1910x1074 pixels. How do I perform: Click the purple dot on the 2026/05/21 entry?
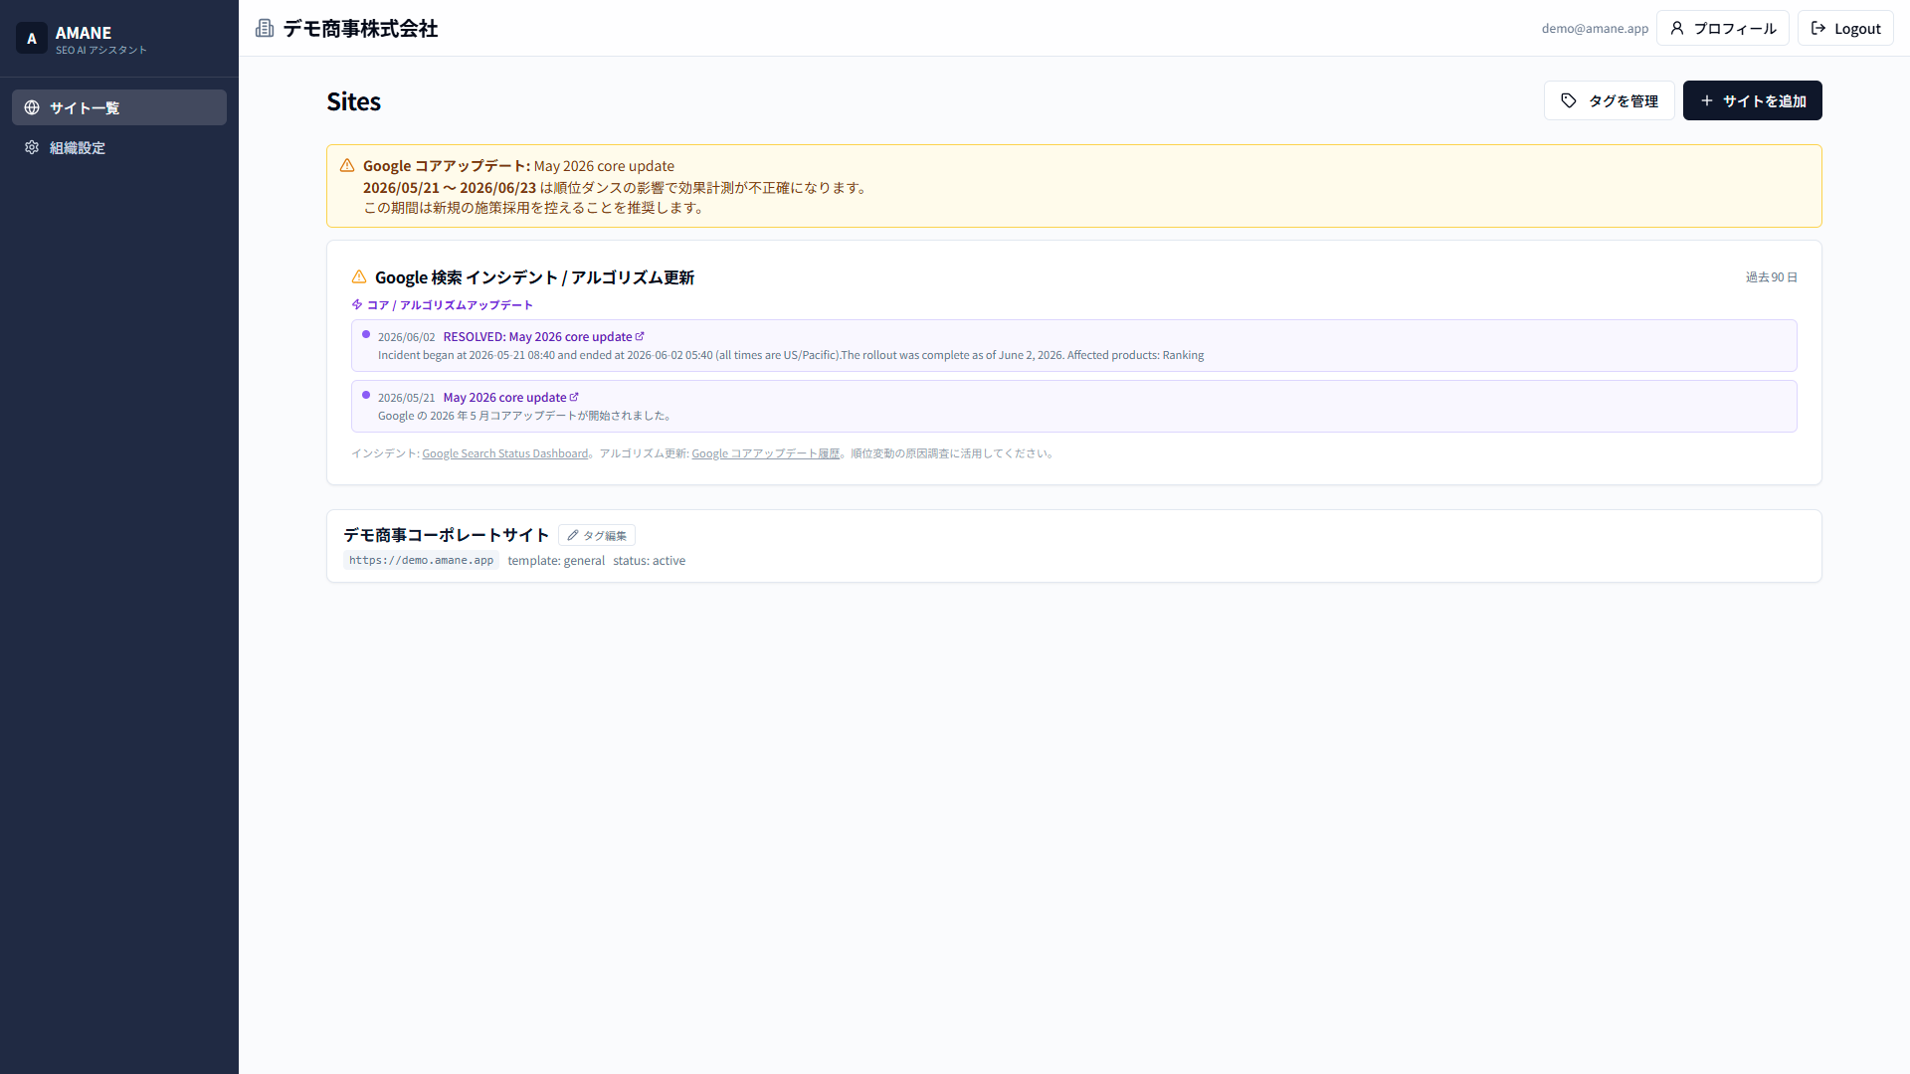pyautogui.click(x=366, y=395)
